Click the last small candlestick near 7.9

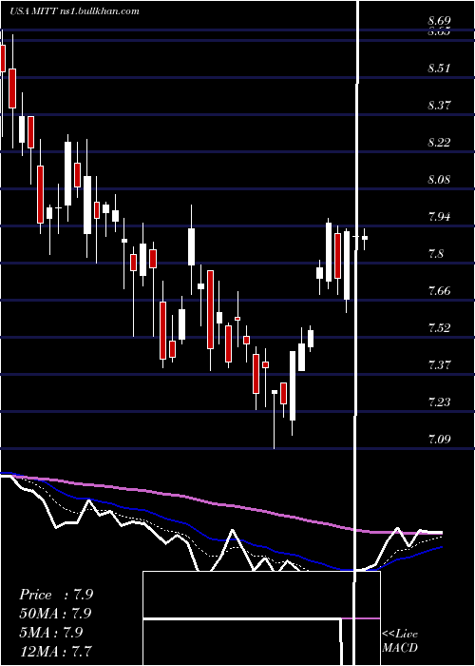pyautogui.click(x=364, y=238)
